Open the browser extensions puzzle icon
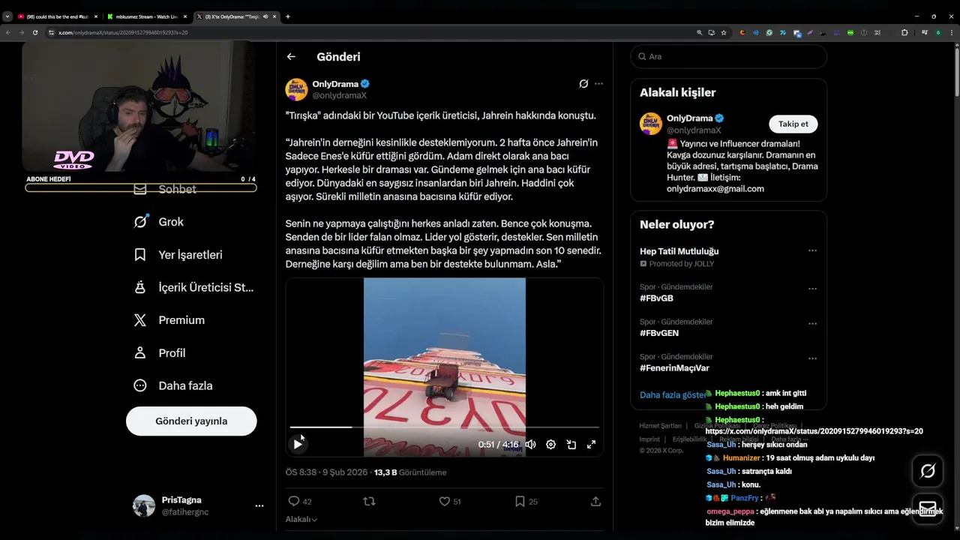The height and width of the screenshot is (540, 960). [x=904, y=32]
